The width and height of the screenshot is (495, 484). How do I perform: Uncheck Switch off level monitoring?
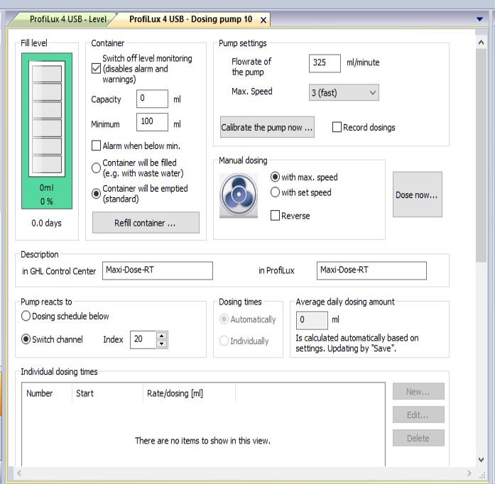pos(96,68)
